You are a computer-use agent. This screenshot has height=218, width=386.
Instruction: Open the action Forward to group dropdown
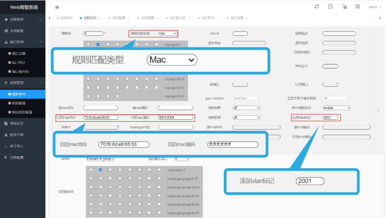point(100,159)
